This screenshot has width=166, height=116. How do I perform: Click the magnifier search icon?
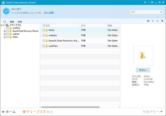click(161, 12)
